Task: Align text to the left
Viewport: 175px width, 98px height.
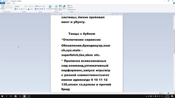Action: tap(36, 9)
